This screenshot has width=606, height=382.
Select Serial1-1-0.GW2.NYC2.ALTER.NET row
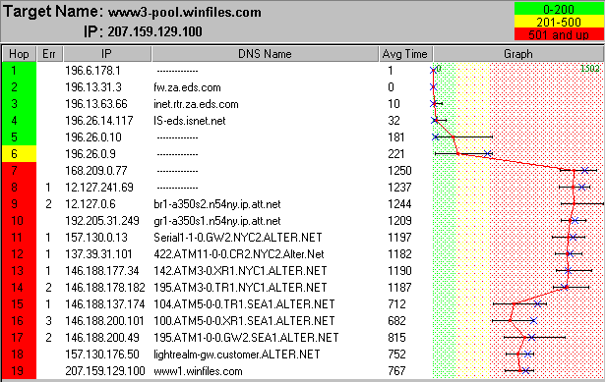(238, 238)
